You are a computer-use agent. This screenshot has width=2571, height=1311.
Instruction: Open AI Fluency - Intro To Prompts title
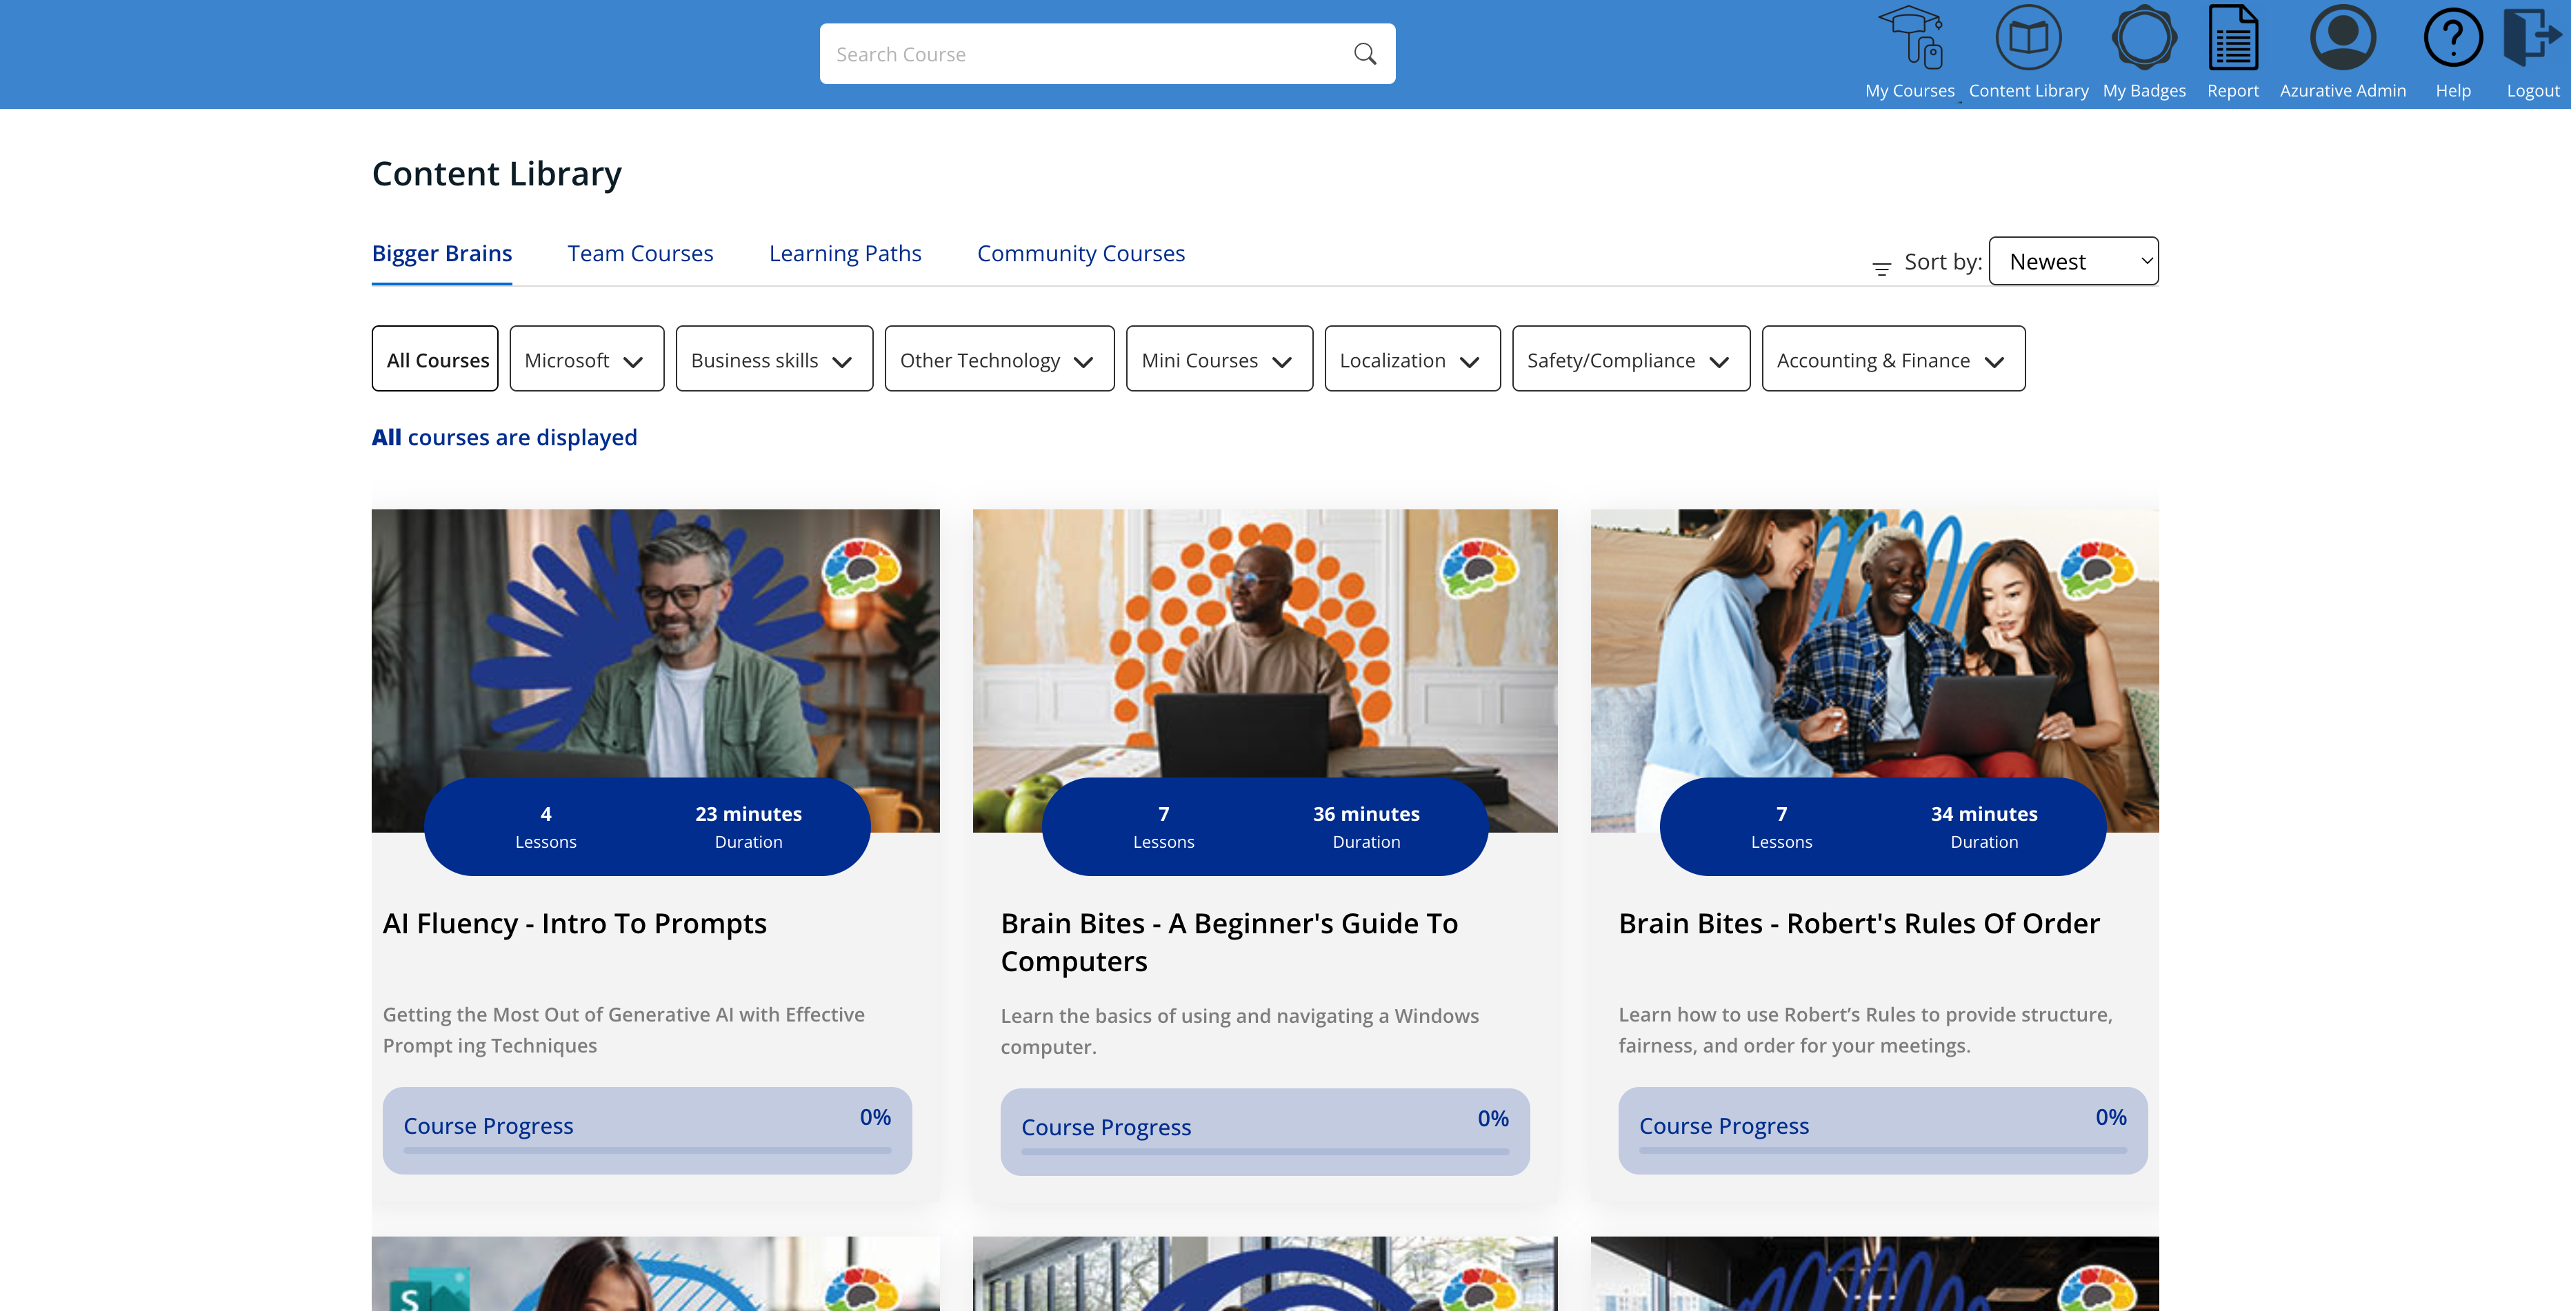pos(575,924)
